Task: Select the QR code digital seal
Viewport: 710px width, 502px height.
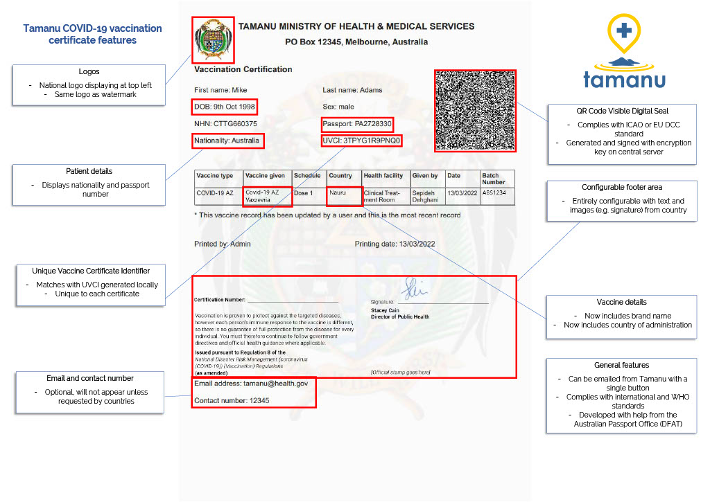Action: click(475, 111)
